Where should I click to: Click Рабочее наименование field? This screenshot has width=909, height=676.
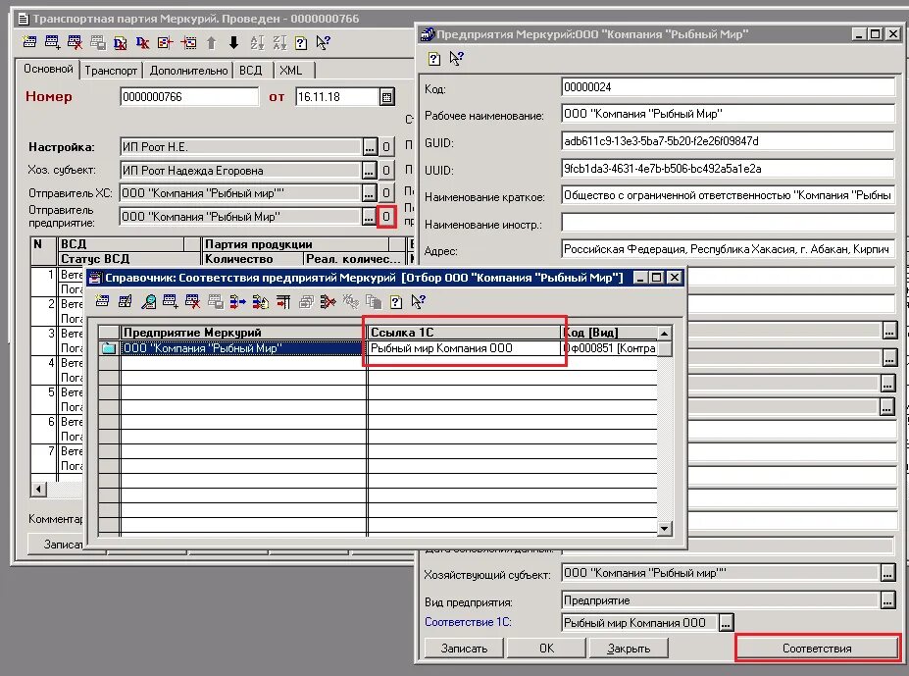pyautogui.click(x=729, y=114)
